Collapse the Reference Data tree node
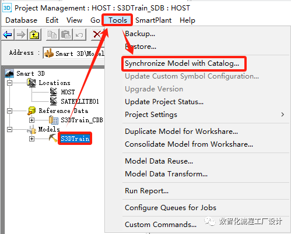This screenshot has width=291, height=234. [9, 111]
